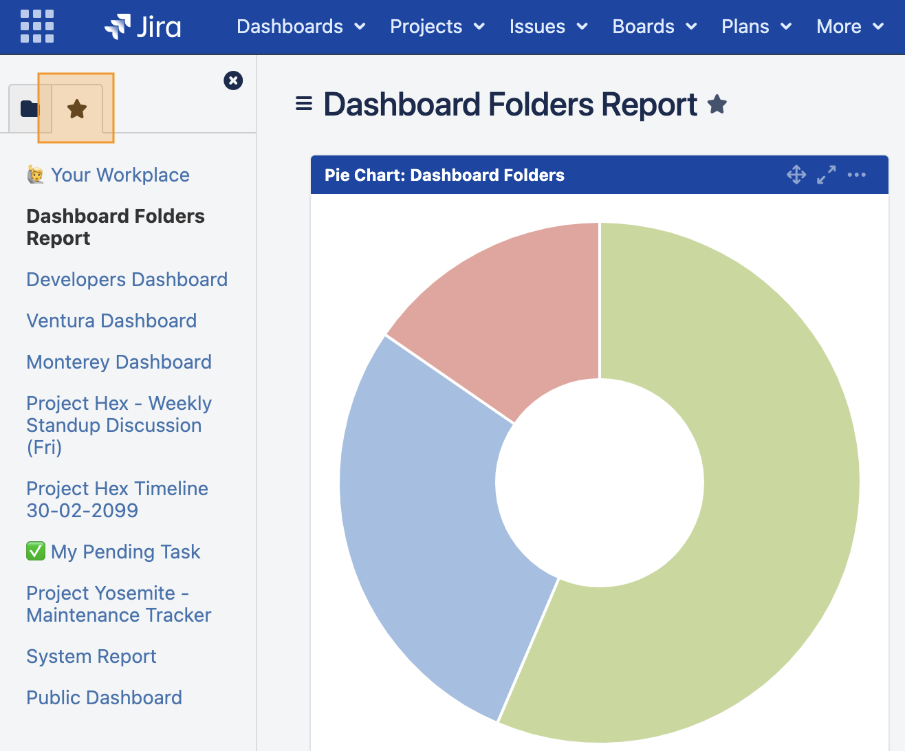Expand the Projects dropdown menu
Viewport: 905px width, 751px height.
tap(437, 26)
